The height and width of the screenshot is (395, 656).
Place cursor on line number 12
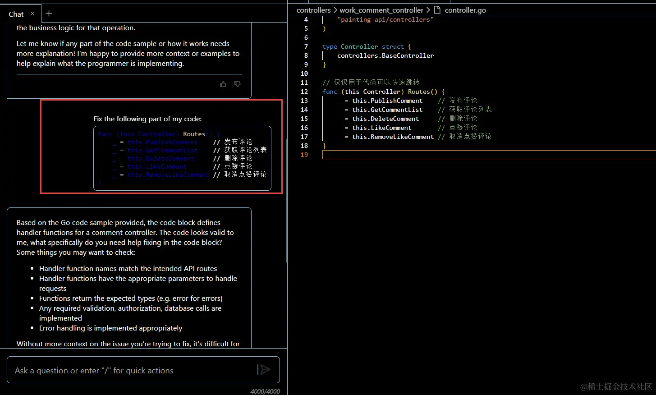click(304, 92)
